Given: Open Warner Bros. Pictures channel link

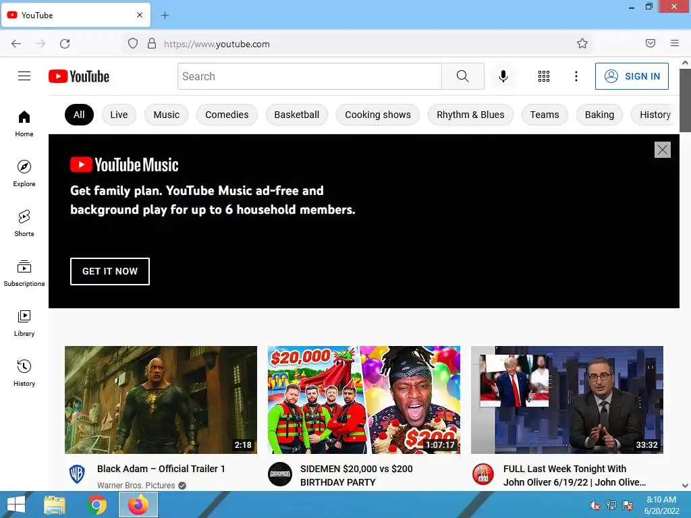Looking at the screenshot, I should (x=136, y=486).
